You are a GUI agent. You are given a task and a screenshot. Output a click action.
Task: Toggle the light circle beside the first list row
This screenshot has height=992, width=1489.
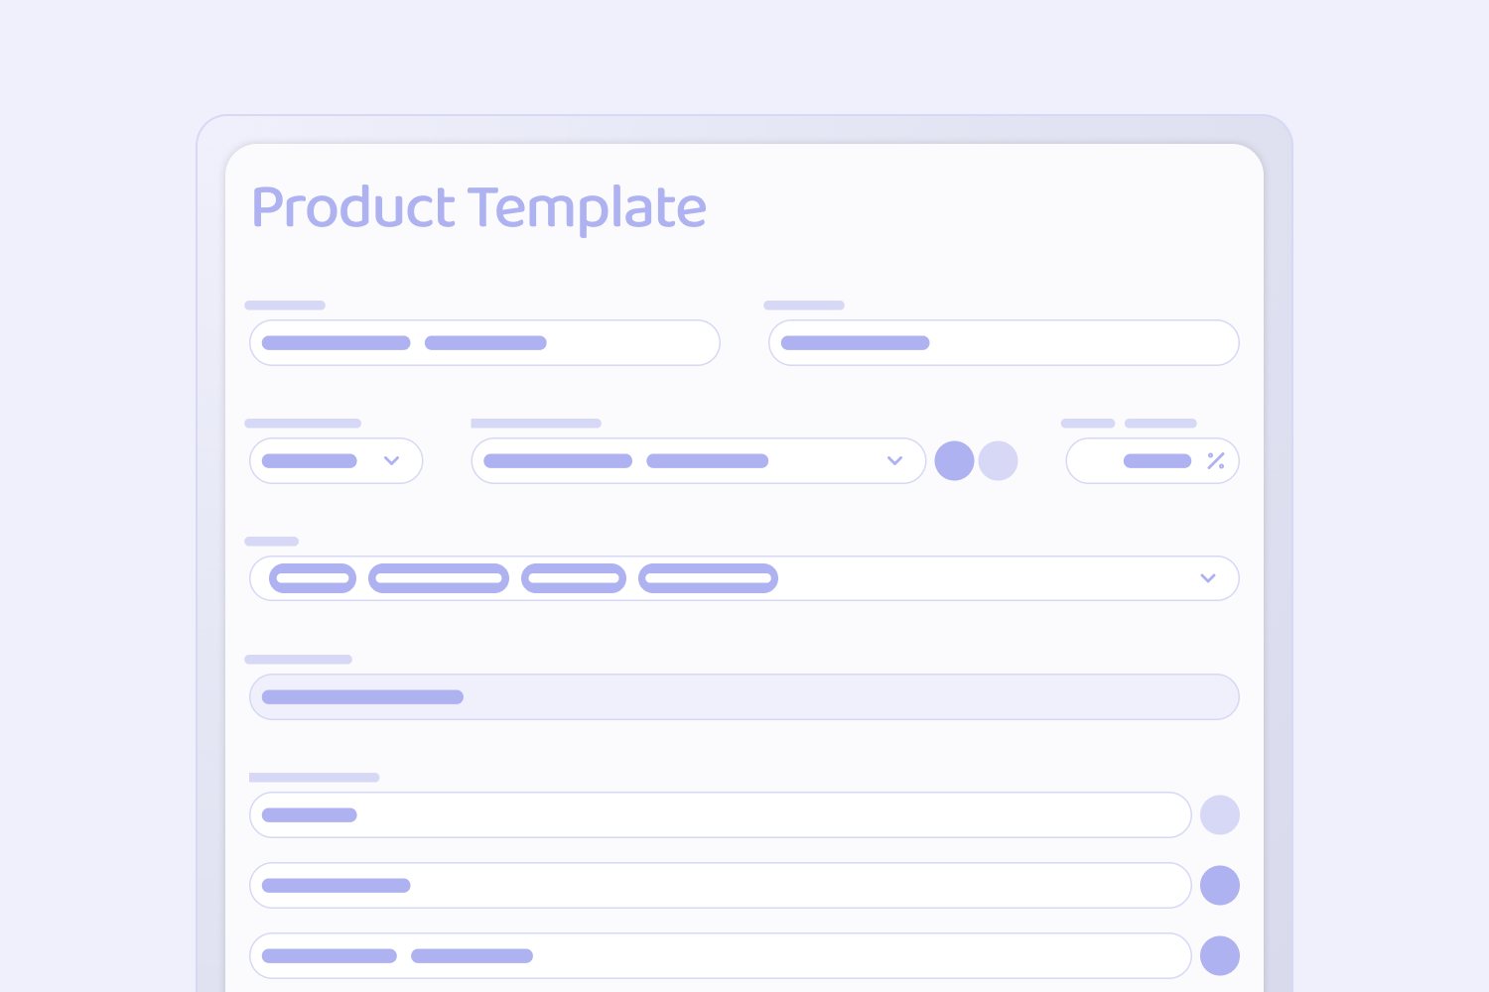[x=1219, y=814]
